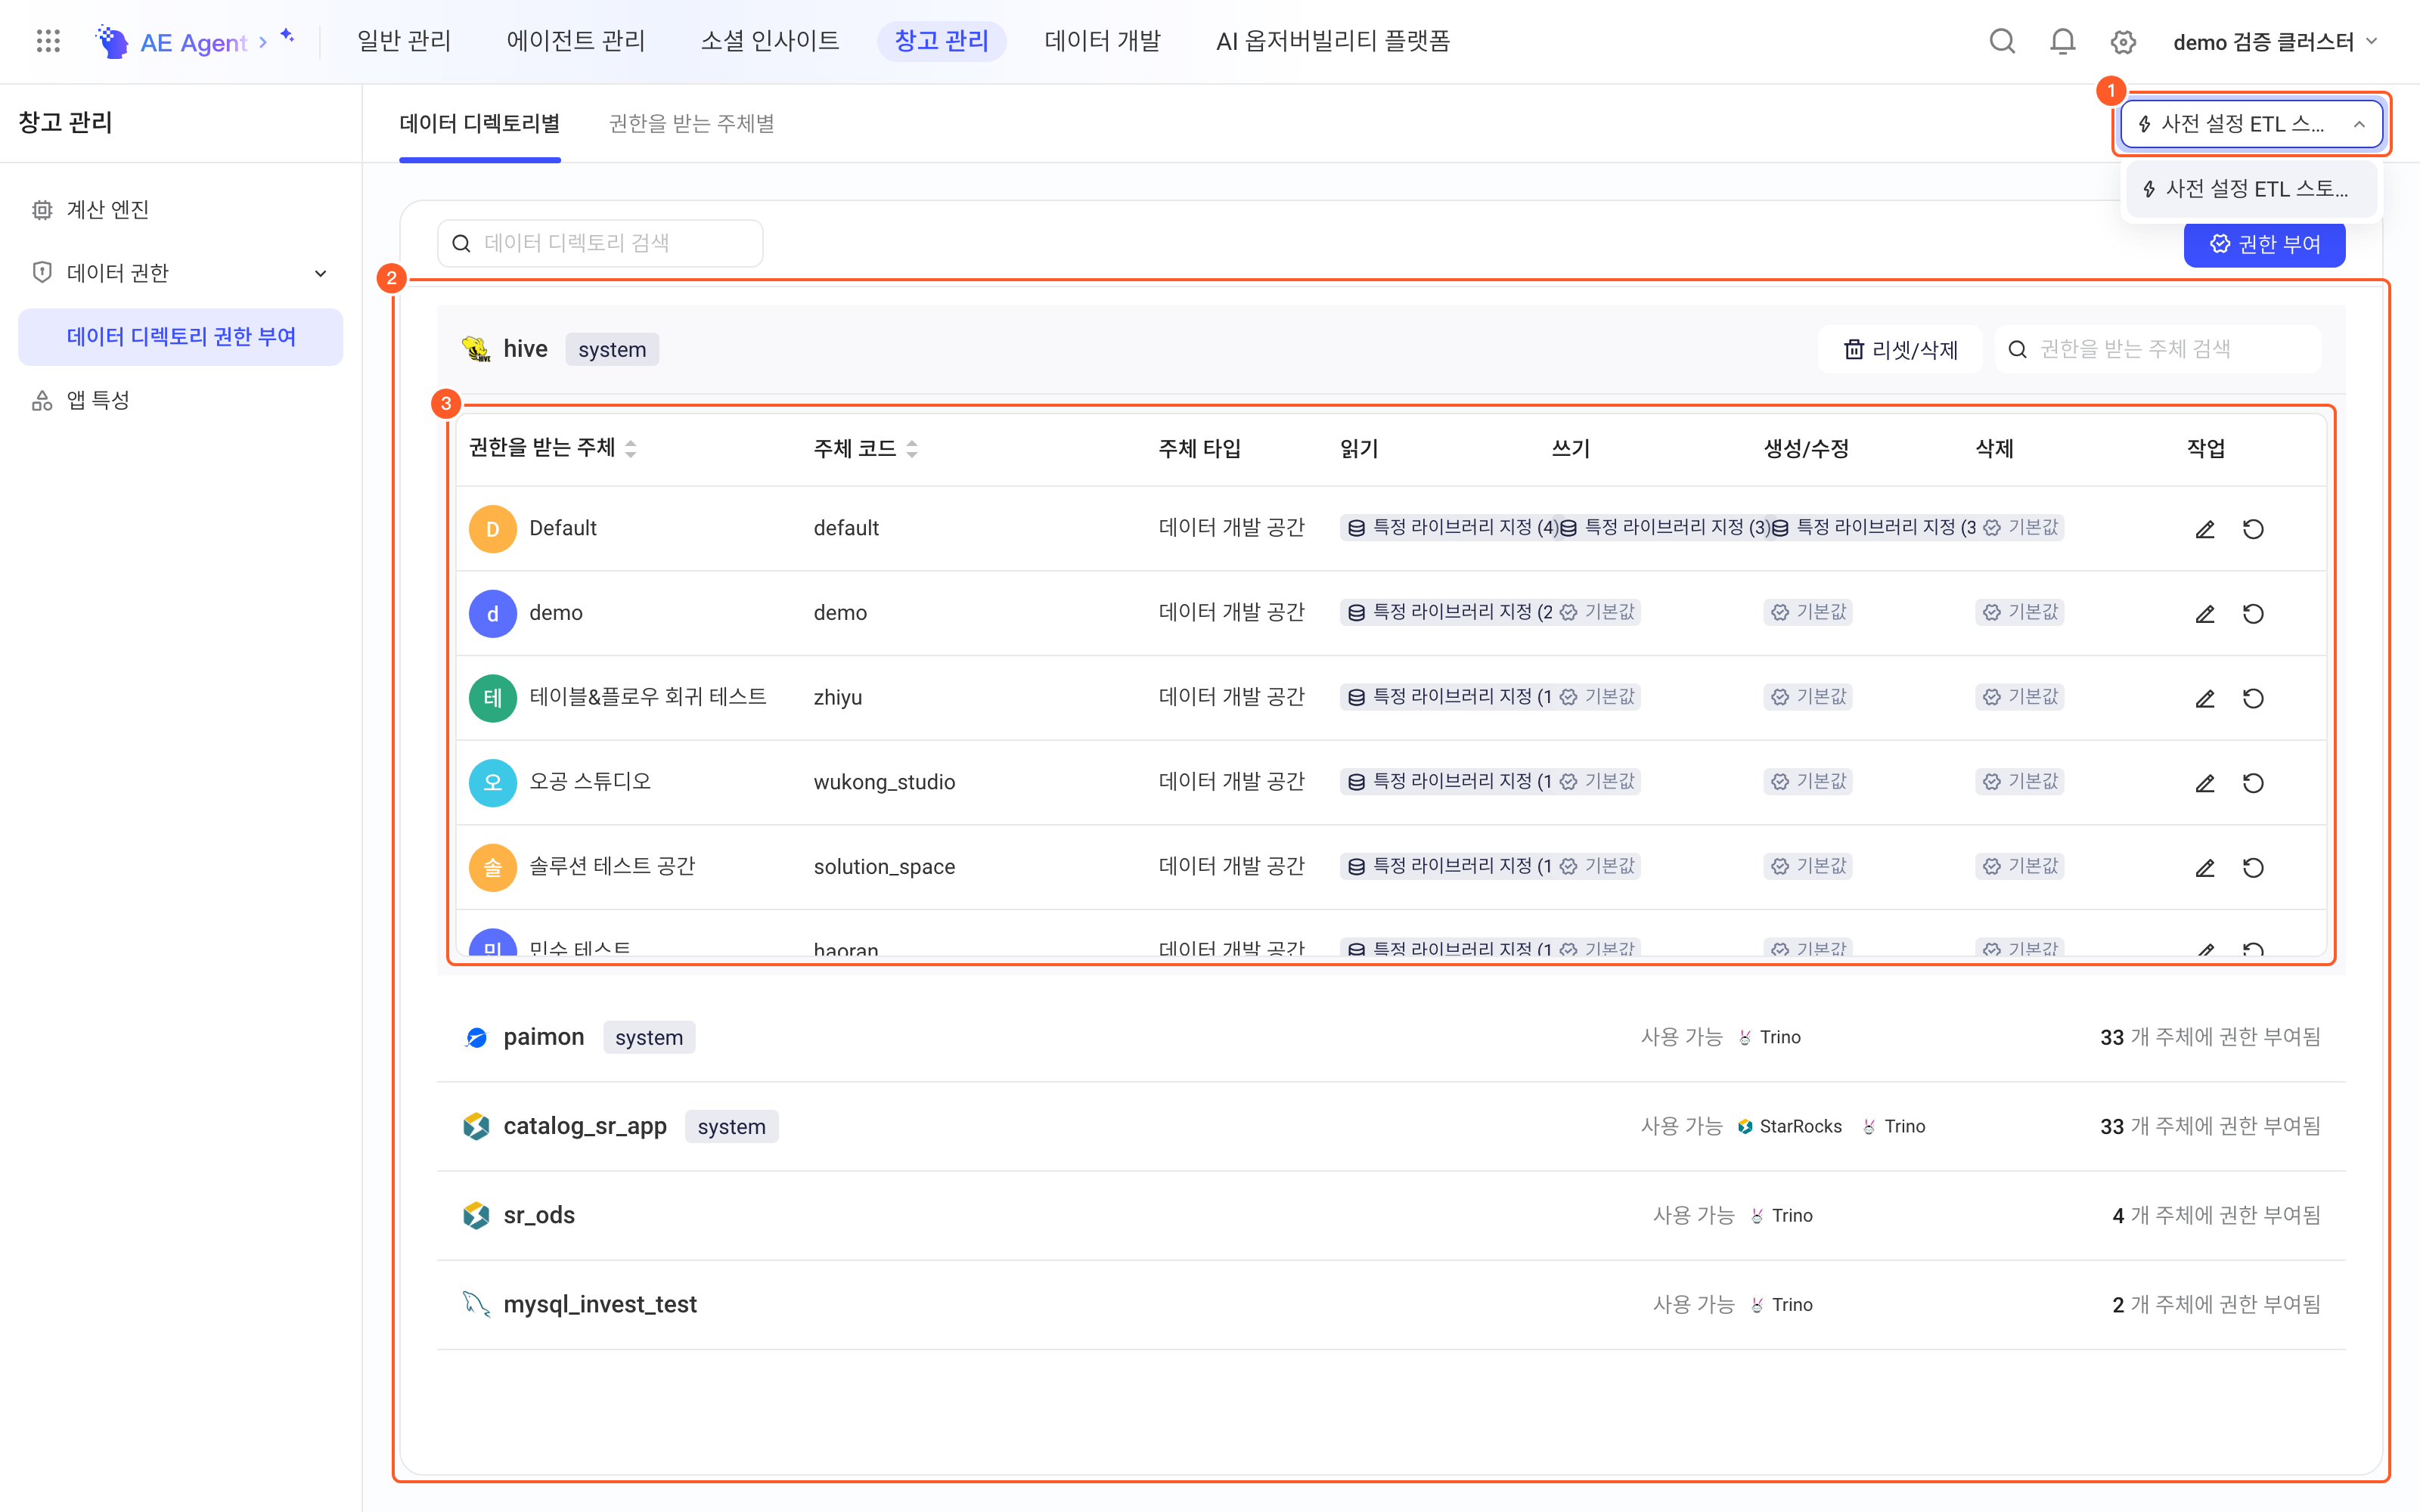
Task: Reset permissions for the wukong_studio row
Action: click(x=2253, y=783)
